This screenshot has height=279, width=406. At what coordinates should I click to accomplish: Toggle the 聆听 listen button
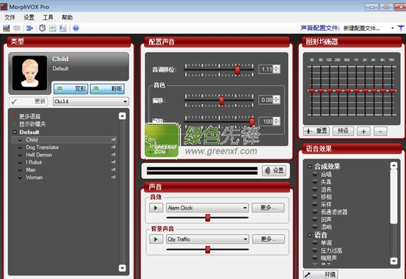107,89
